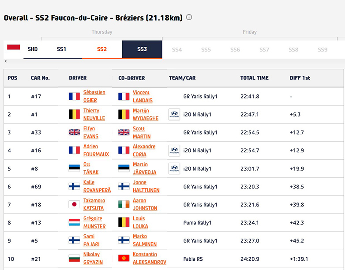
Task: Open the SHD shakedown tab
Action: (x=33, y=49)
